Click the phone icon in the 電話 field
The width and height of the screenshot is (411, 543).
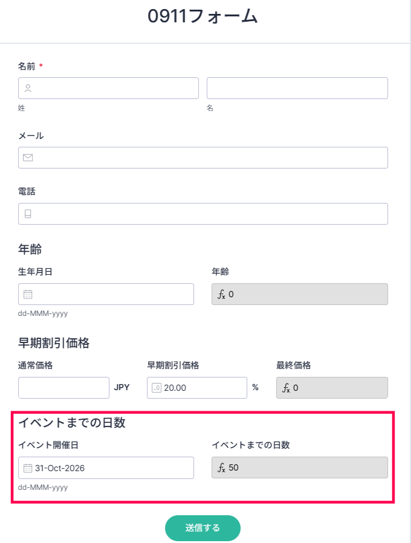click(28, 214)
